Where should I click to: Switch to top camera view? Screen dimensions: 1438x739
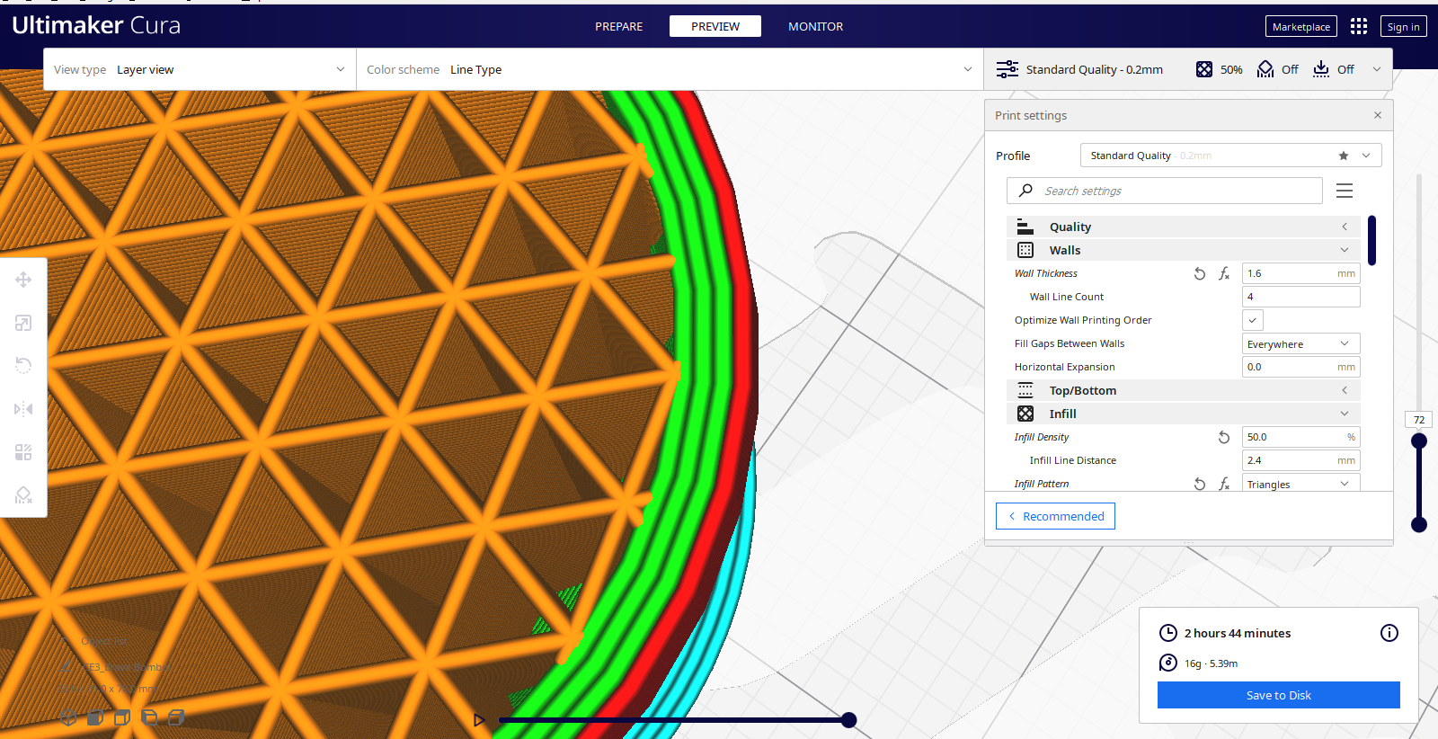(x=122, y=717)
